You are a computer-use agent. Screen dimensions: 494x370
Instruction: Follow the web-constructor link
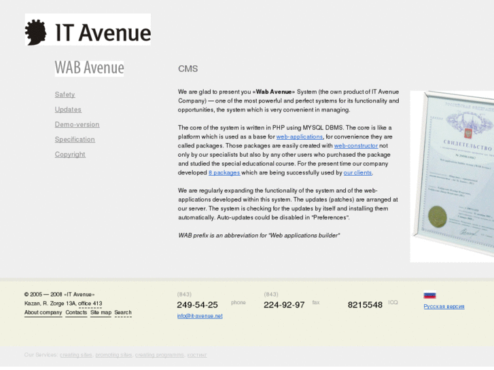[356, 146]
